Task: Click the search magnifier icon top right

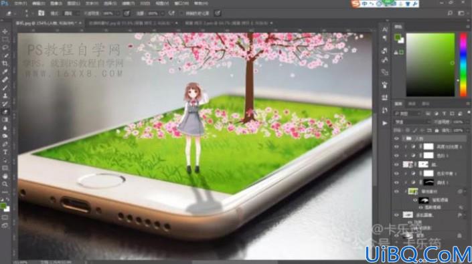Action: pos(450,13)
